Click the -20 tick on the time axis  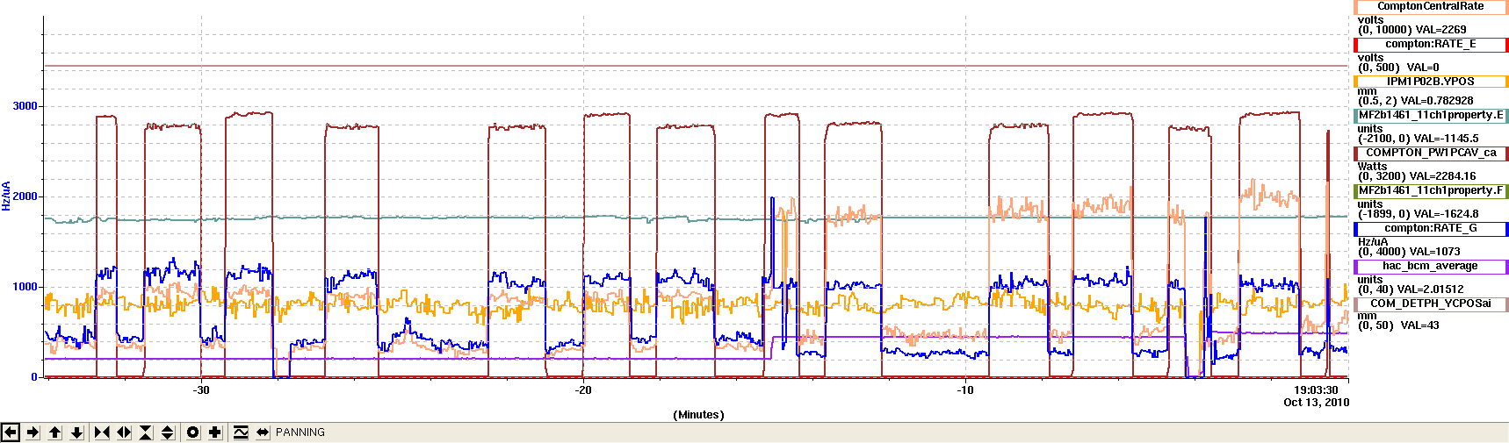(583, 390)
